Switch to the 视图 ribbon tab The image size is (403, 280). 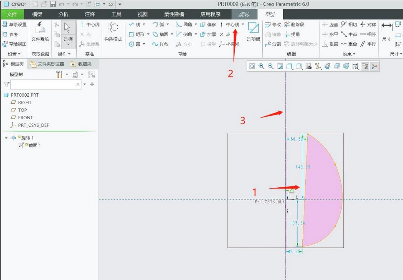143,14
